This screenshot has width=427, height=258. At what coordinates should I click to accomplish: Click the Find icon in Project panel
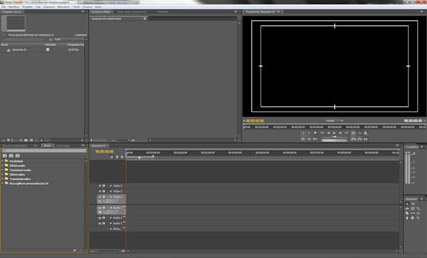click(21, 140)
